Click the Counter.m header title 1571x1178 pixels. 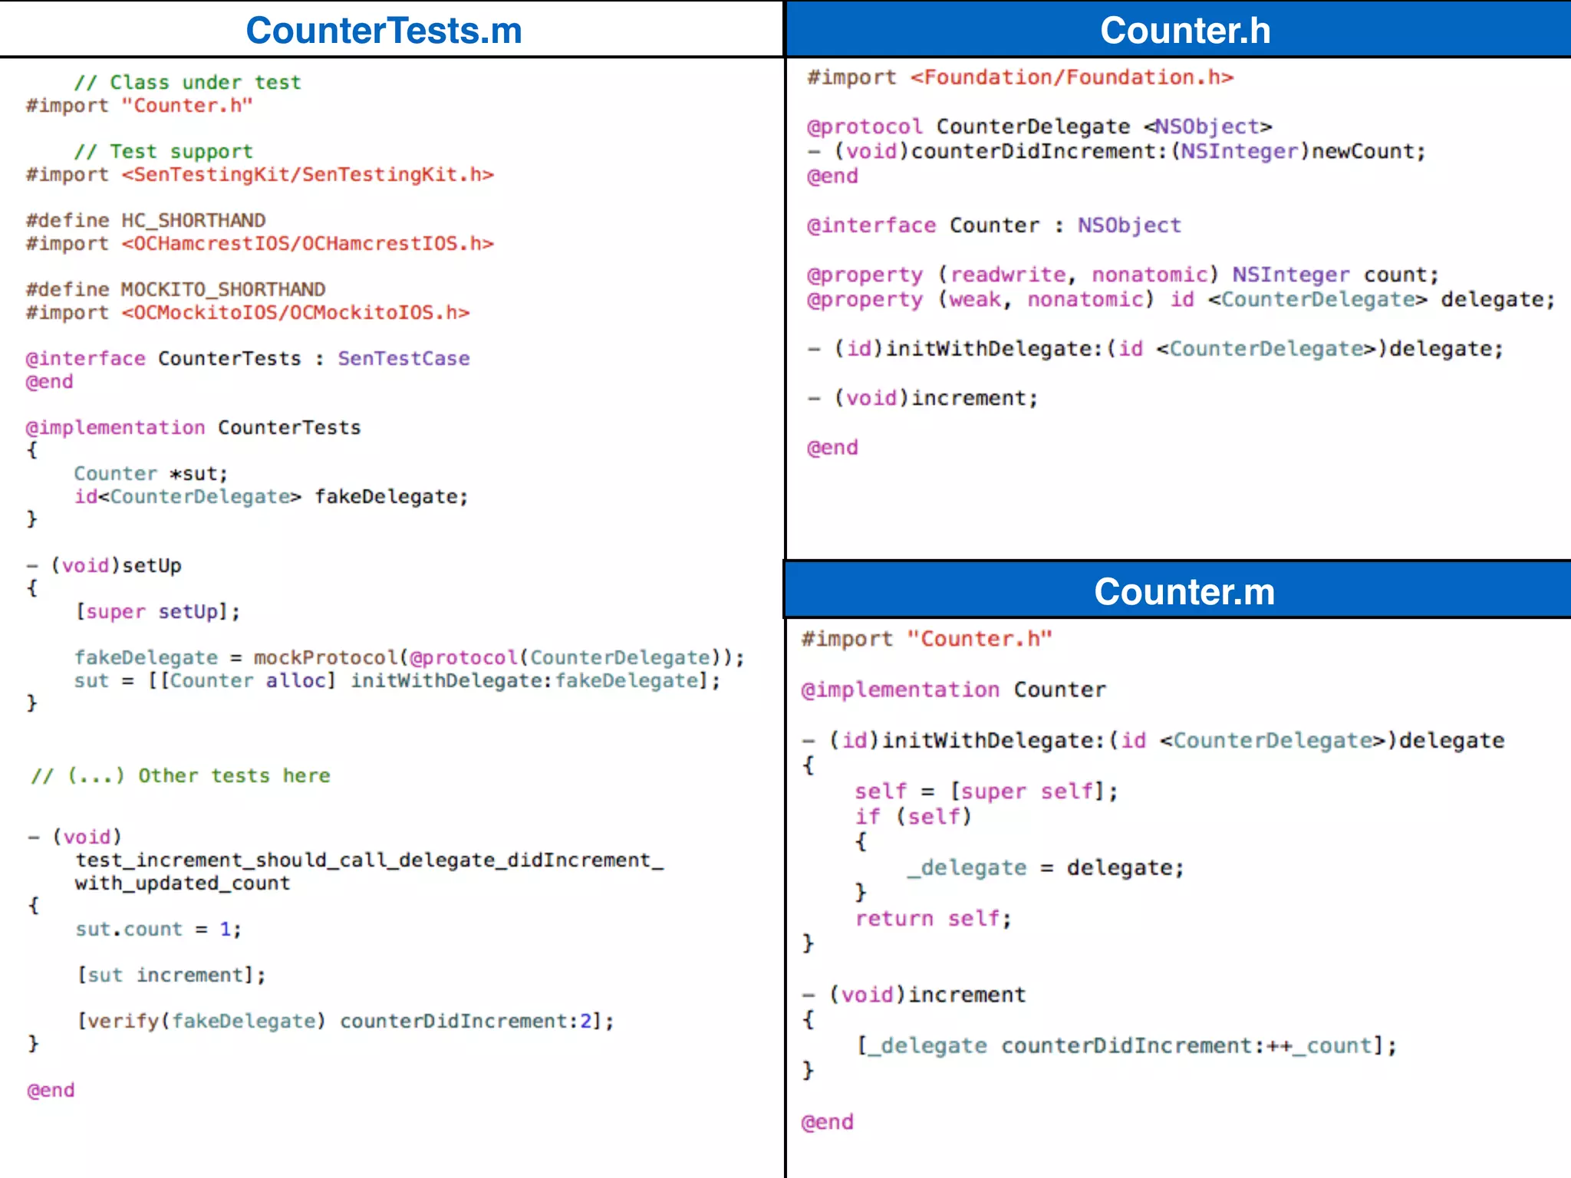(x=1184, y=591)
